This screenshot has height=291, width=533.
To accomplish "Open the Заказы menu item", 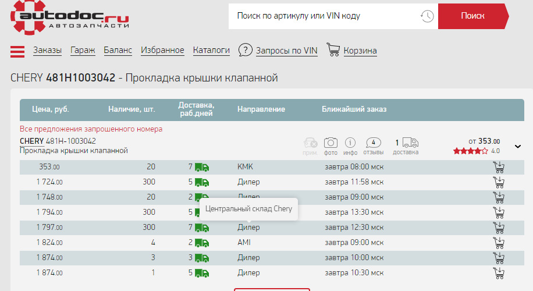I will (47, 50).
